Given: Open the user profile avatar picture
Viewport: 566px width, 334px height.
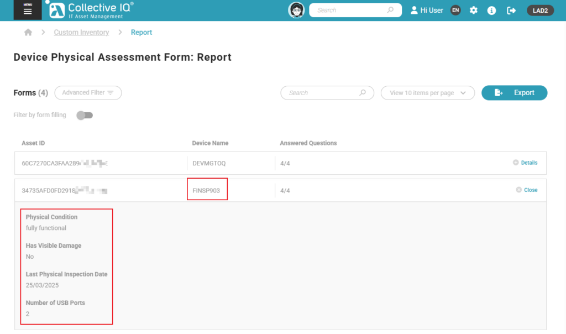Looking at the screenshot, I should [296, 9].
